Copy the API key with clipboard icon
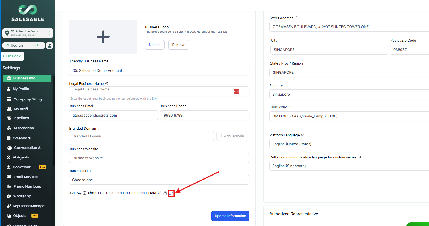 (x=165, y=193)
